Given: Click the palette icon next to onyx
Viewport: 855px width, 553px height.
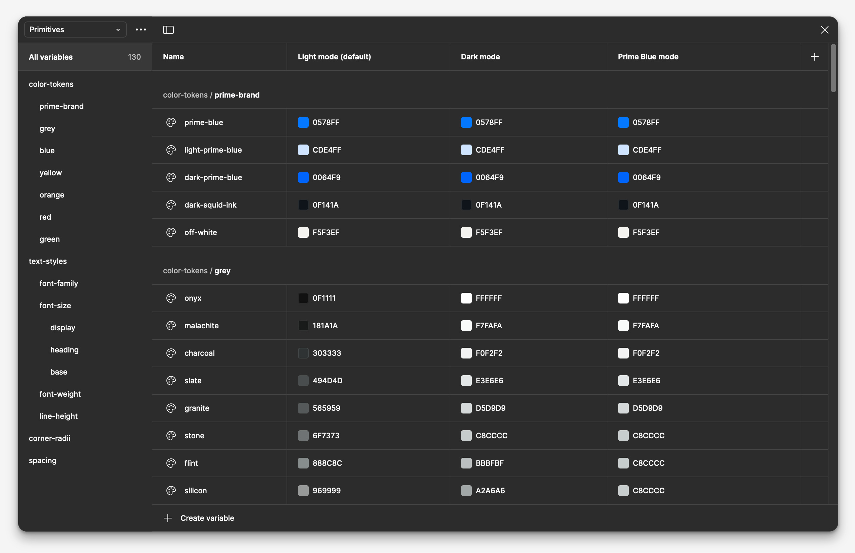Looking at the screenshot, I should (x=171, y=298).
